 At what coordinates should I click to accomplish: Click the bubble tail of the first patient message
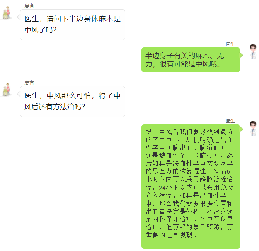click(19, 17)
